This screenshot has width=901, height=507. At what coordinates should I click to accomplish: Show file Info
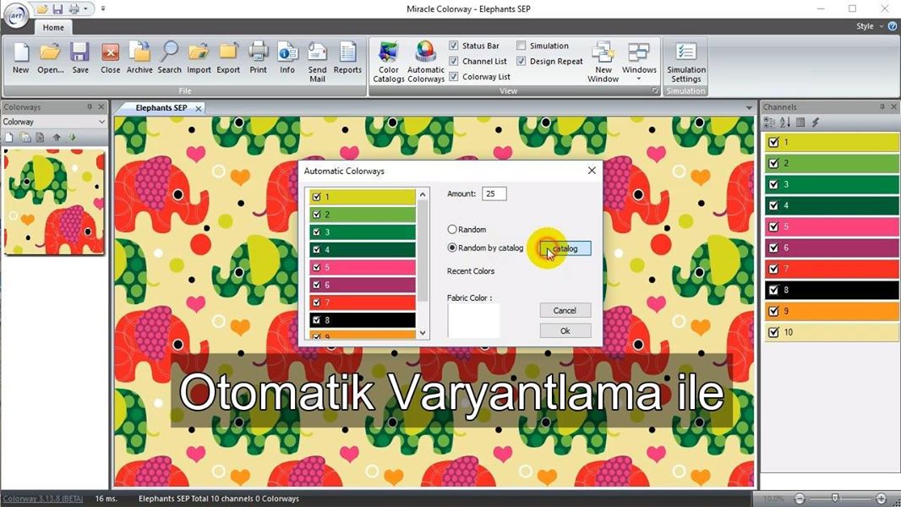coord(287,58)
